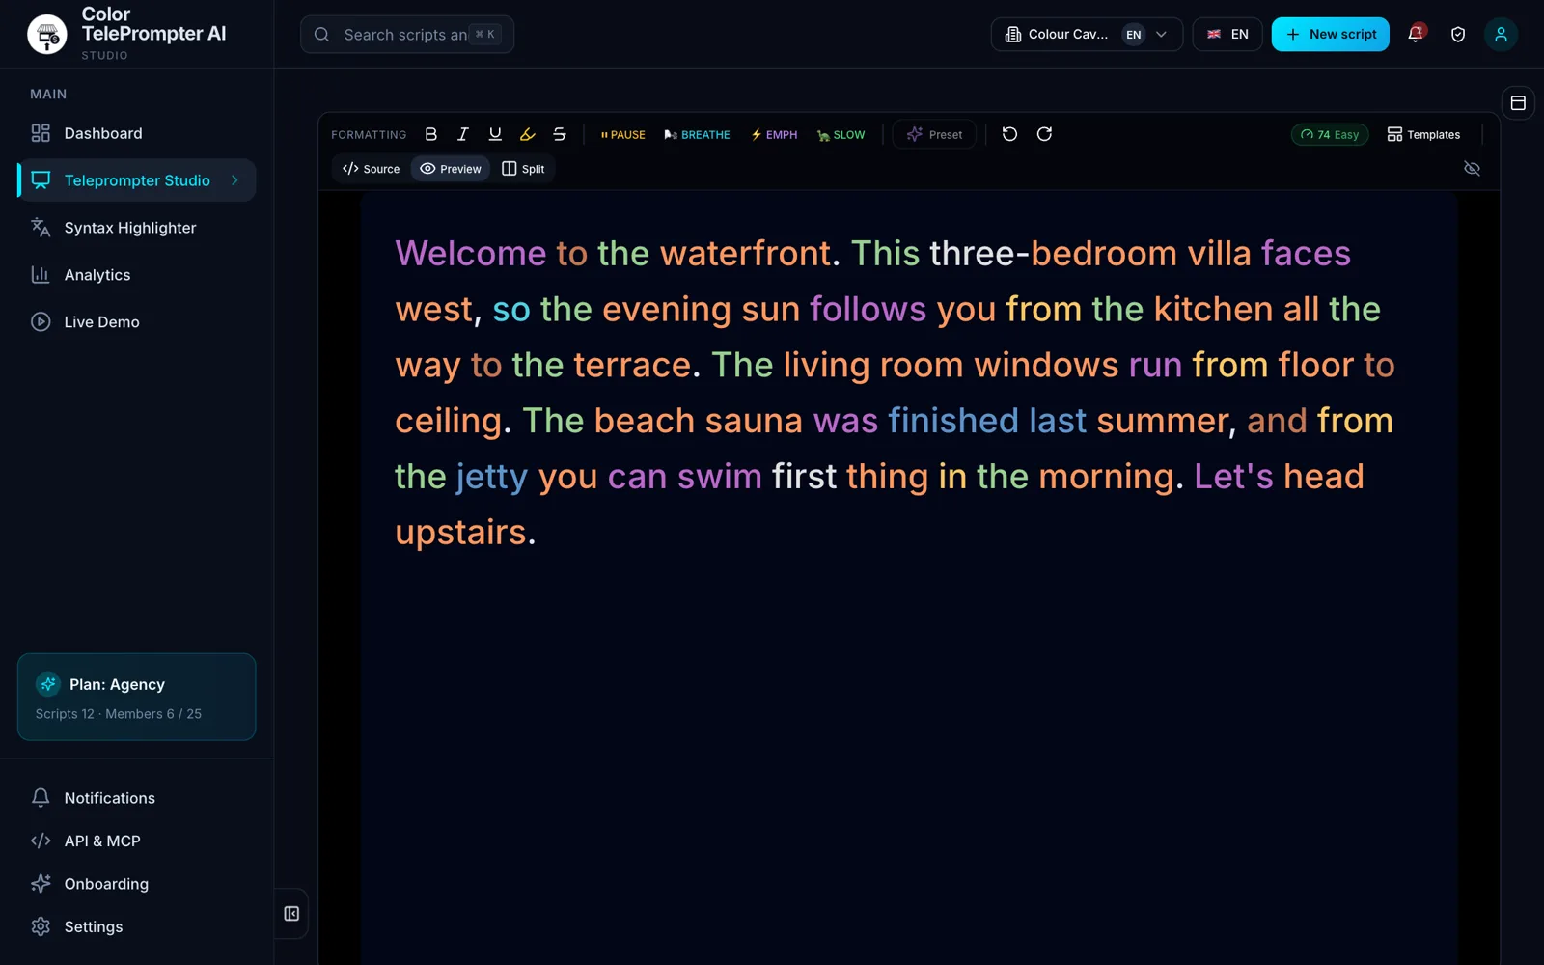Open the Onboarding page
This screenshot has height=965, width=1544.
137,884
